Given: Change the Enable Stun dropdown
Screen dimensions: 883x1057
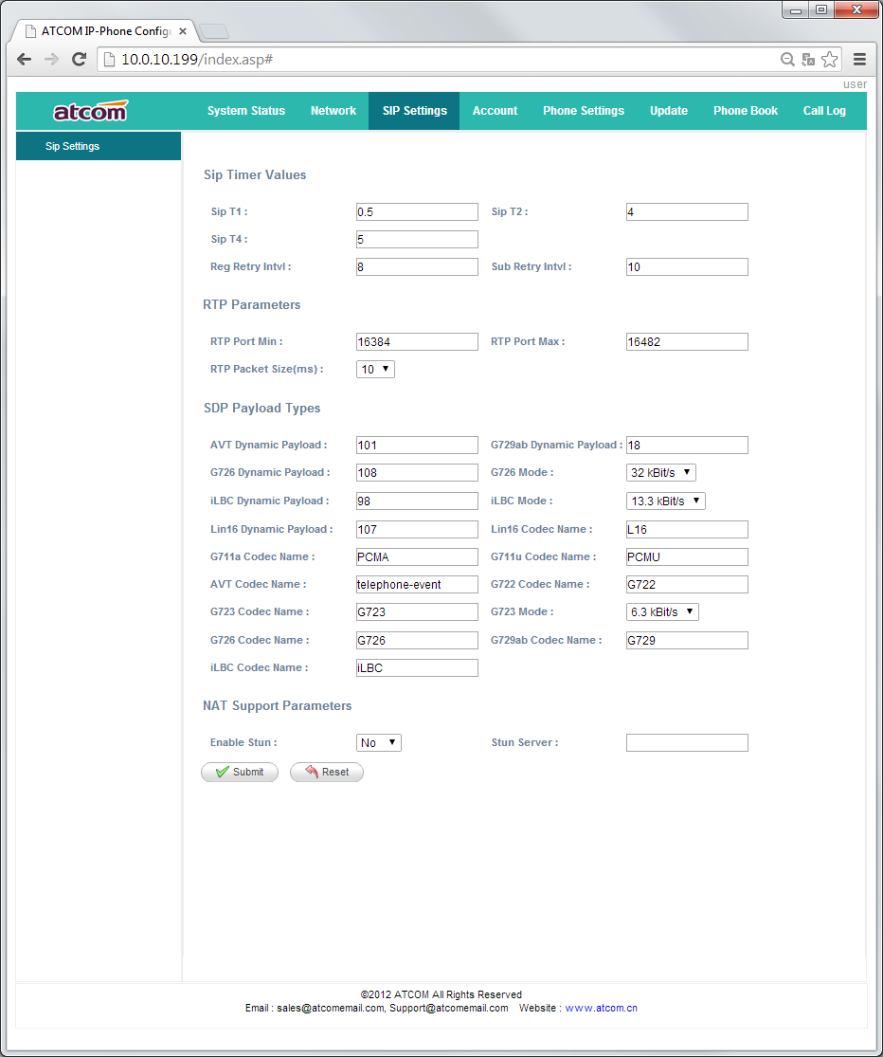Looking at the screenshot, I should point(379,743).
